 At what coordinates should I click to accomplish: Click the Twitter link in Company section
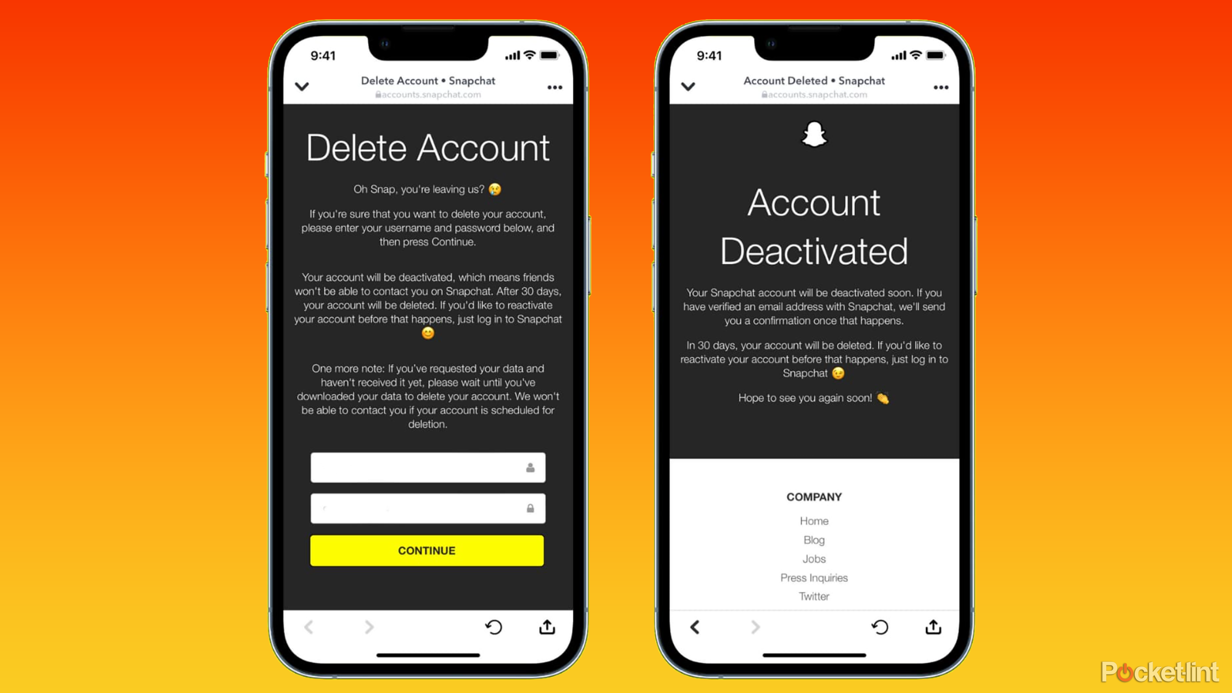(814, 596)
